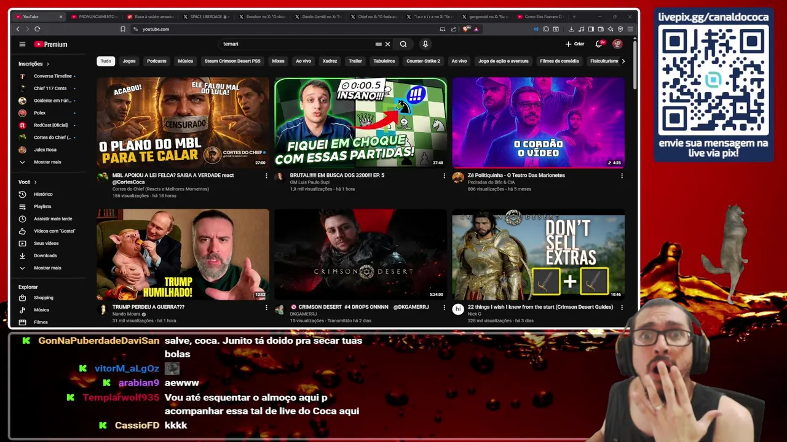Click the Brave shields icon in address bar
Viewport: 787px width, 442px height.
coord(467,29)
